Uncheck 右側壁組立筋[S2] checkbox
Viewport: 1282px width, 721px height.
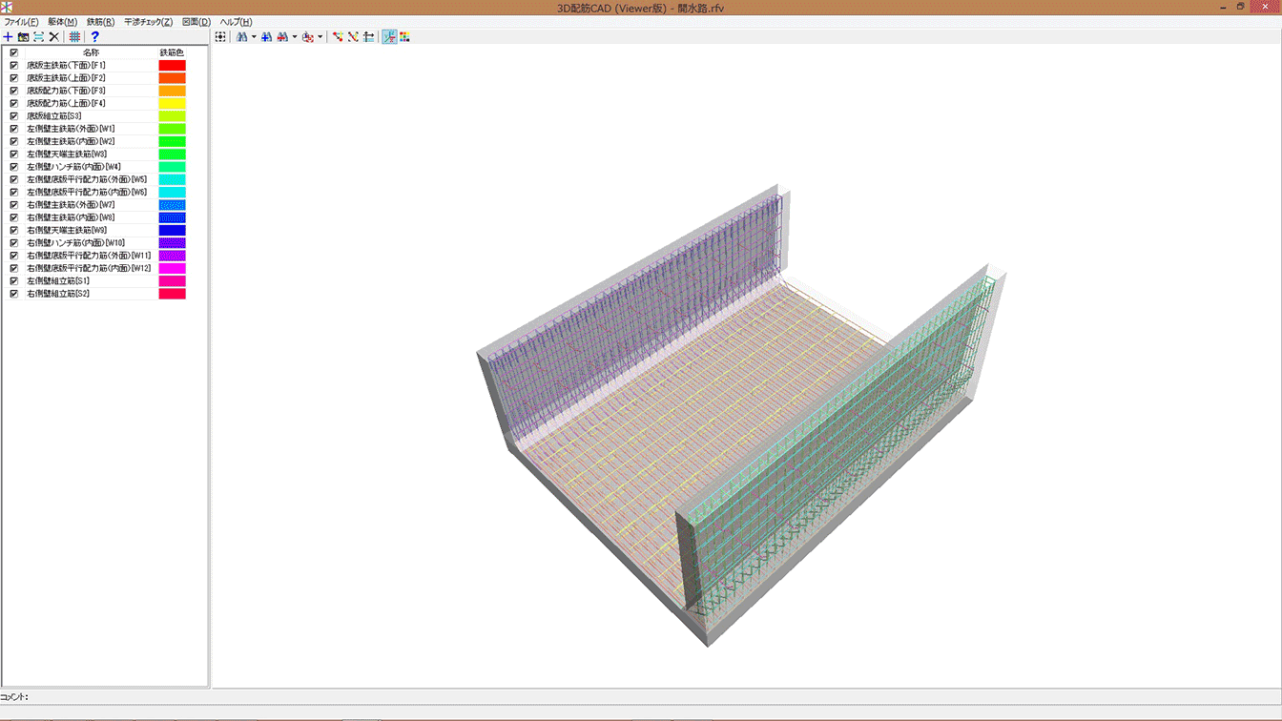click(x=13, y=294)
